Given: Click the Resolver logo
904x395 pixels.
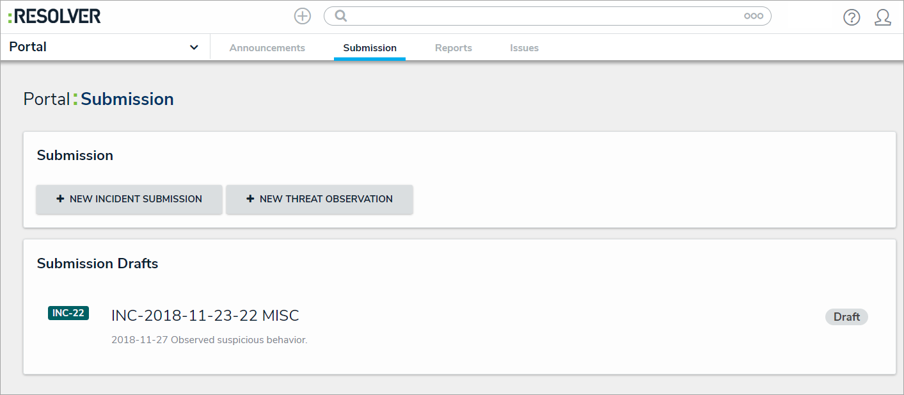Looking at the screenshot, I should coord(54,16).
